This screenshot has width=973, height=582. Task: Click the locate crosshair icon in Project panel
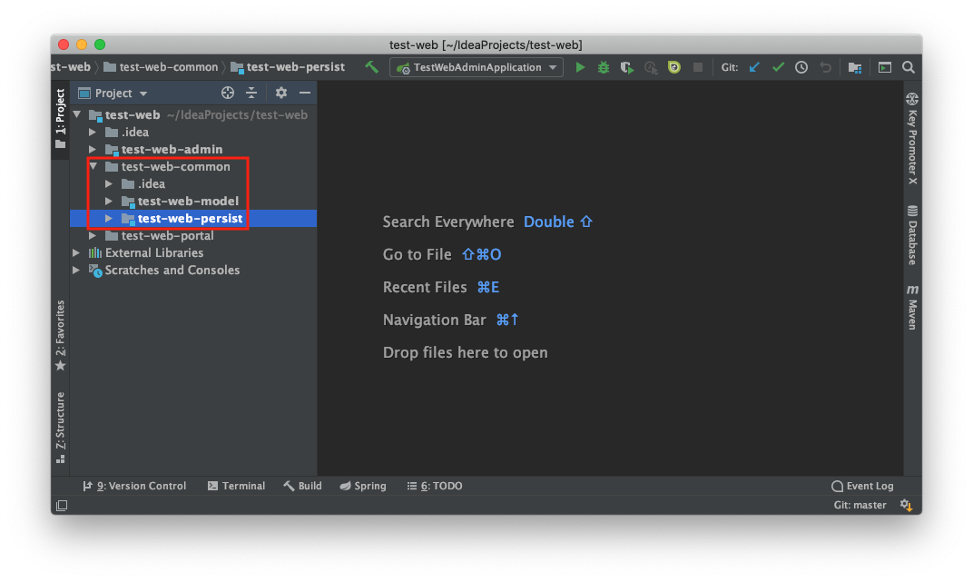point(228,94)
